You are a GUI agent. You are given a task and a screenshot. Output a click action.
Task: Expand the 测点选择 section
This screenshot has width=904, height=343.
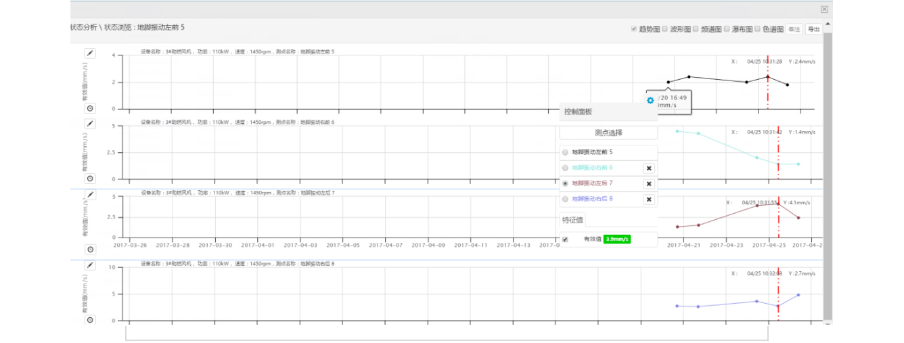click(608, 133)
